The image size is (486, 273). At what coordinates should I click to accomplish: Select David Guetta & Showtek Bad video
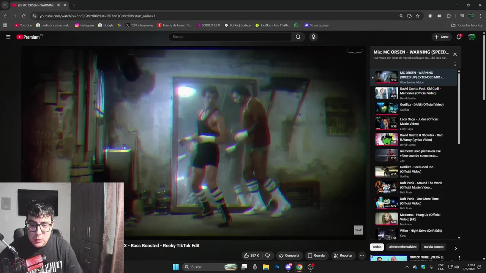[x=415, y=140]
